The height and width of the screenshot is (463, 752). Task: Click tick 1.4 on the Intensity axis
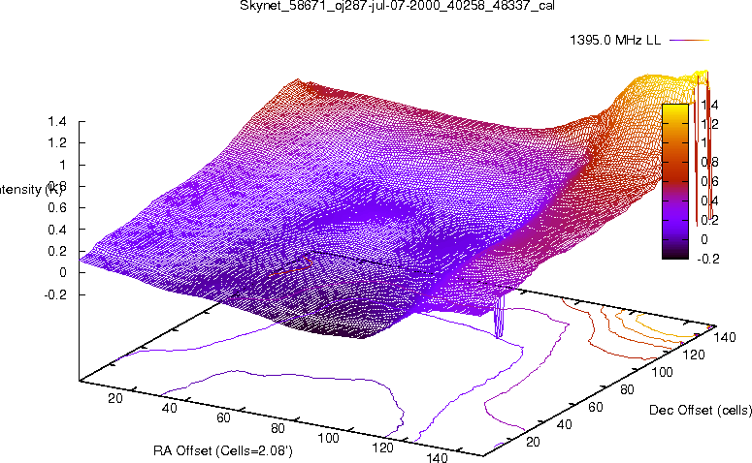57,122
